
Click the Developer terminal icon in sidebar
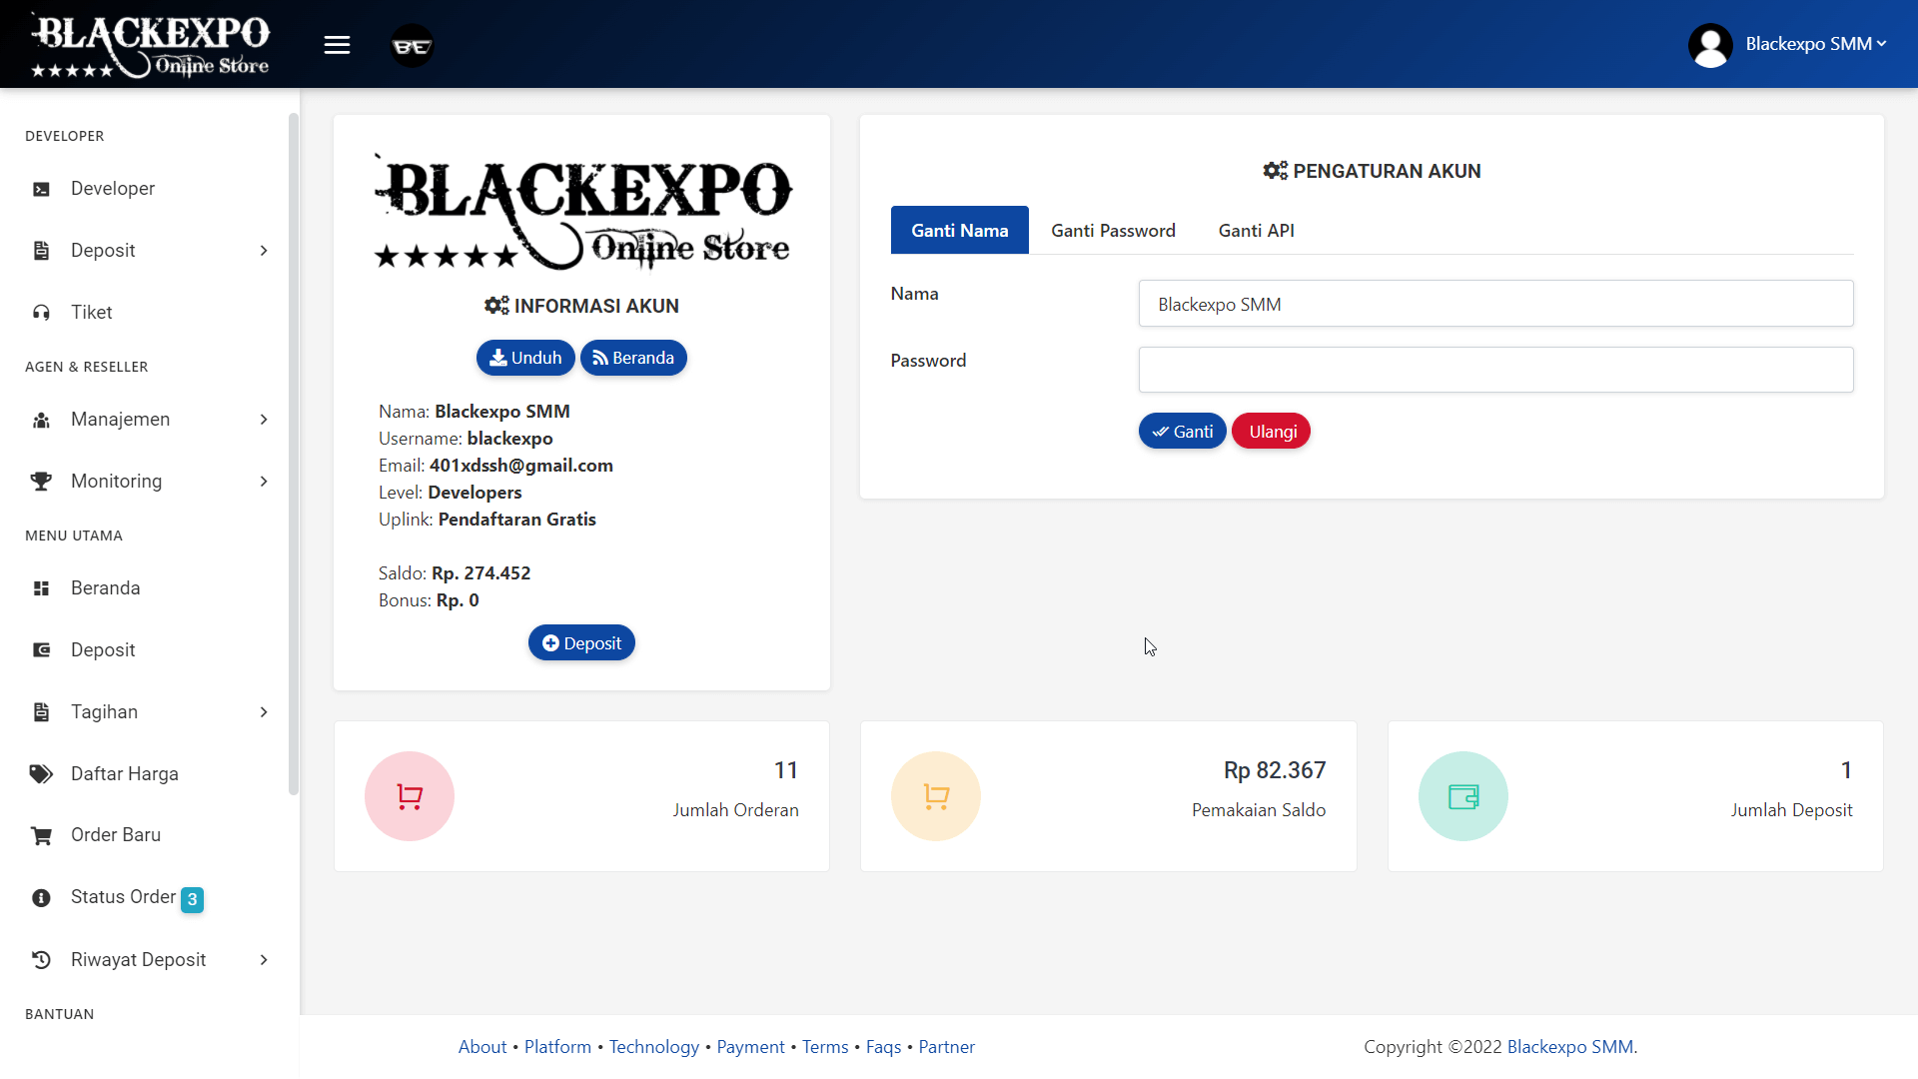pos(41,189)
